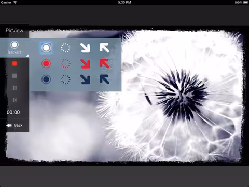Viewport: 249px width, 187px height.
Task: Pause playback with the pause button
Action: coord(15,88)
